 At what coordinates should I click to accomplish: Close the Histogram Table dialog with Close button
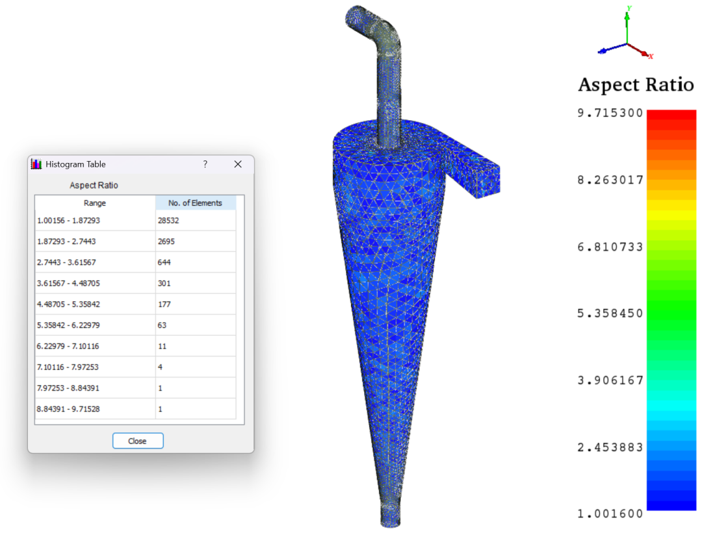pyautogui.click(x=138, y=441)
